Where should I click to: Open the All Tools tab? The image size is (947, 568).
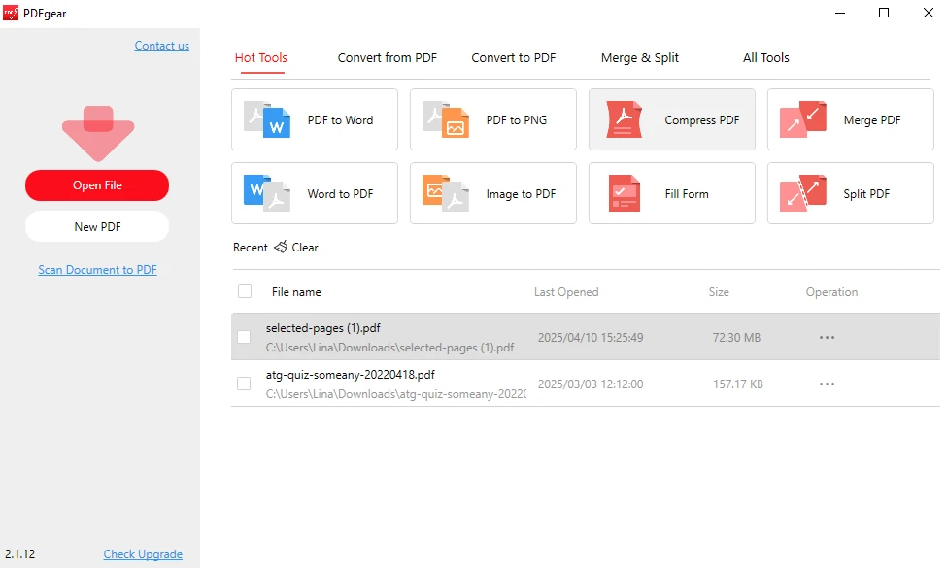[x=765, y=58]
